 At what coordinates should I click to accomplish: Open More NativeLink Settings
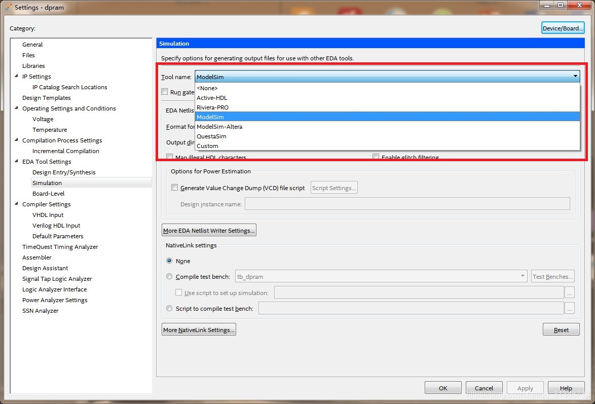199,329
